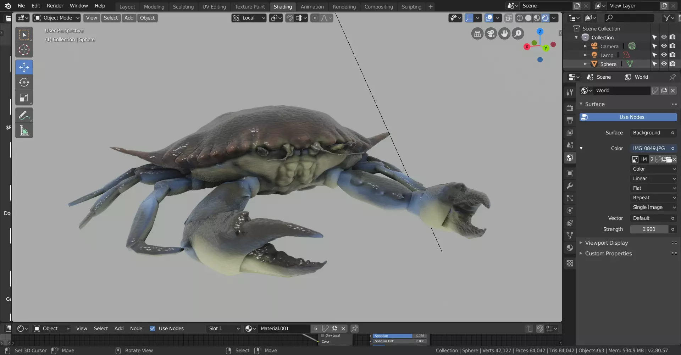Toggle proportional editing button

point(315,18)
